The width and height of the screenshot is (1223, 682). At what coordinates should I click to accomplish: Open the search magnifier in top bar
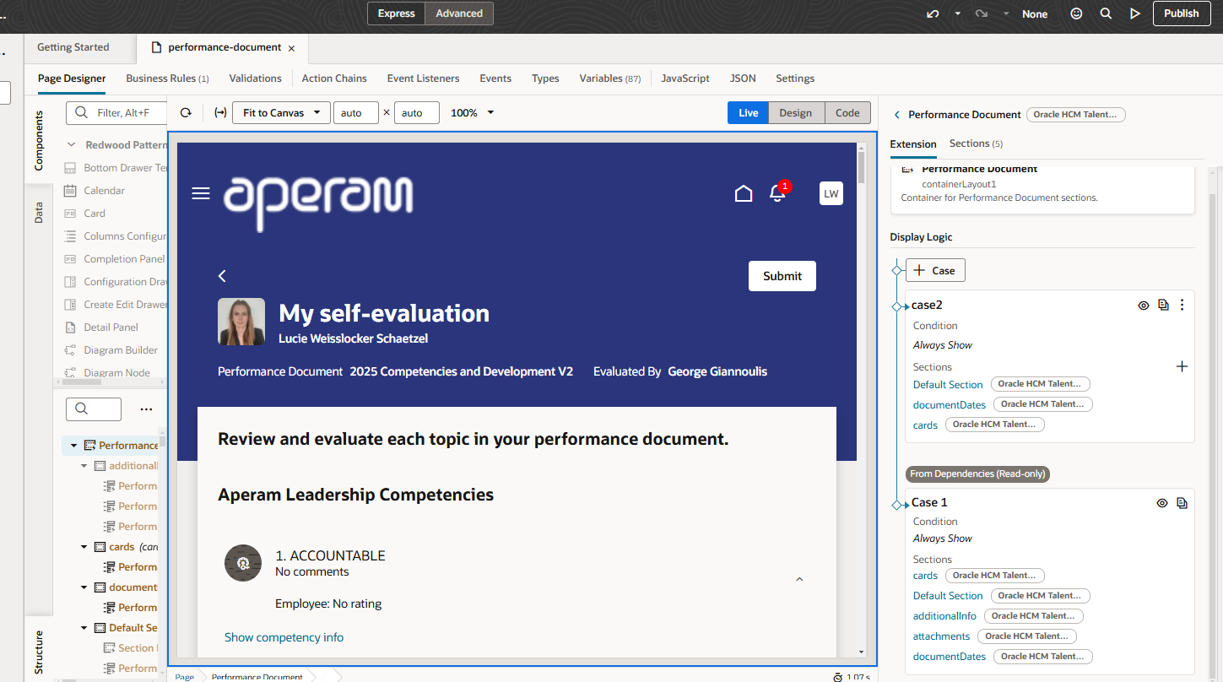(x=1106, y=14)
